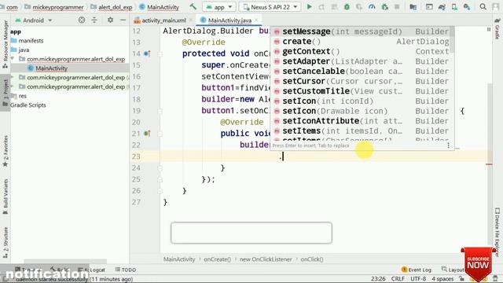
Task: Open the Nexus S API 22 device dropdown
Action: pyautogui.click(x=270, y=7)
